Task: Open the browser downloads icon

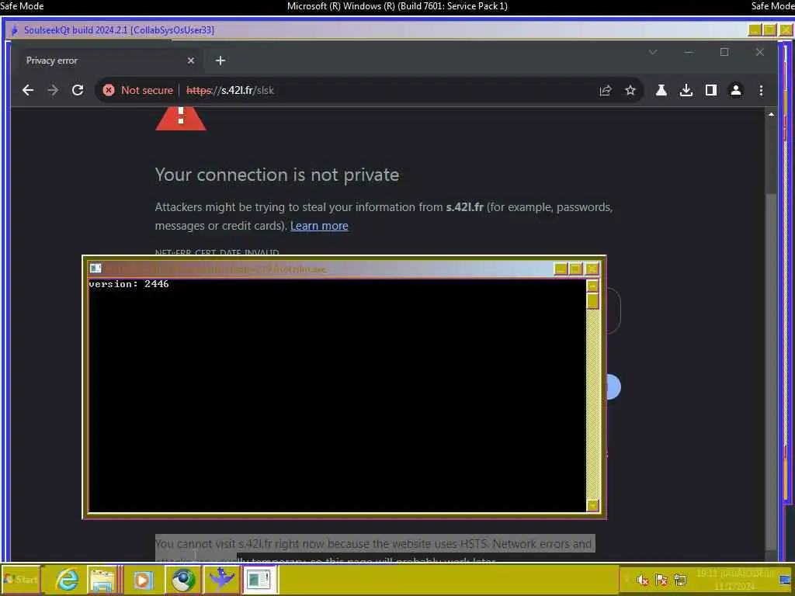Action: coord(686,90)
